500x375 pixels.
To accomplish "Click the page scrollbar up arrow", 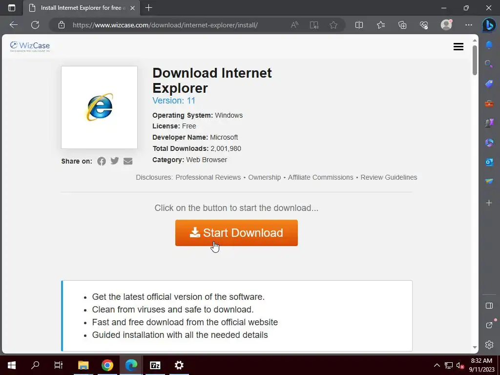I will pos(475,40).
